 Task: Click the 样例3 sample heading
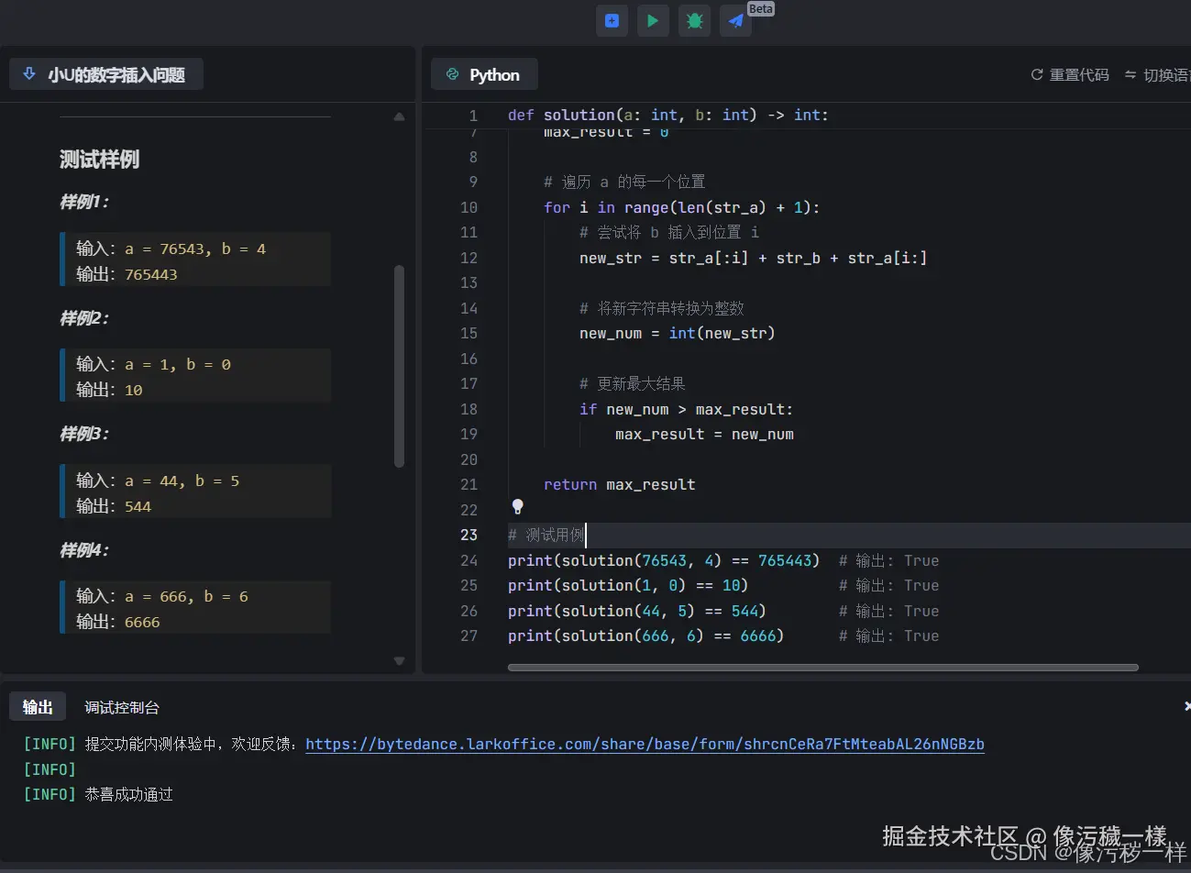84,434
